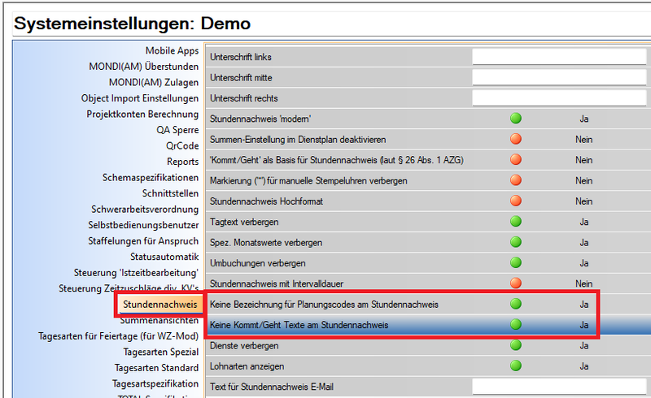
Task: Open Mobile Apps settings category
Action: pyautogui.click(x=172, y=51)
